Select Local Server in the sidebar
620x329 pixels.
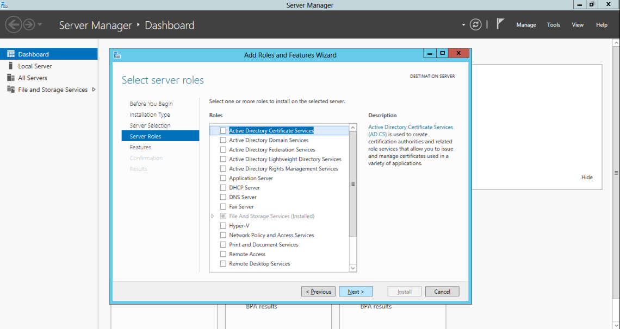tap(48, 66)
